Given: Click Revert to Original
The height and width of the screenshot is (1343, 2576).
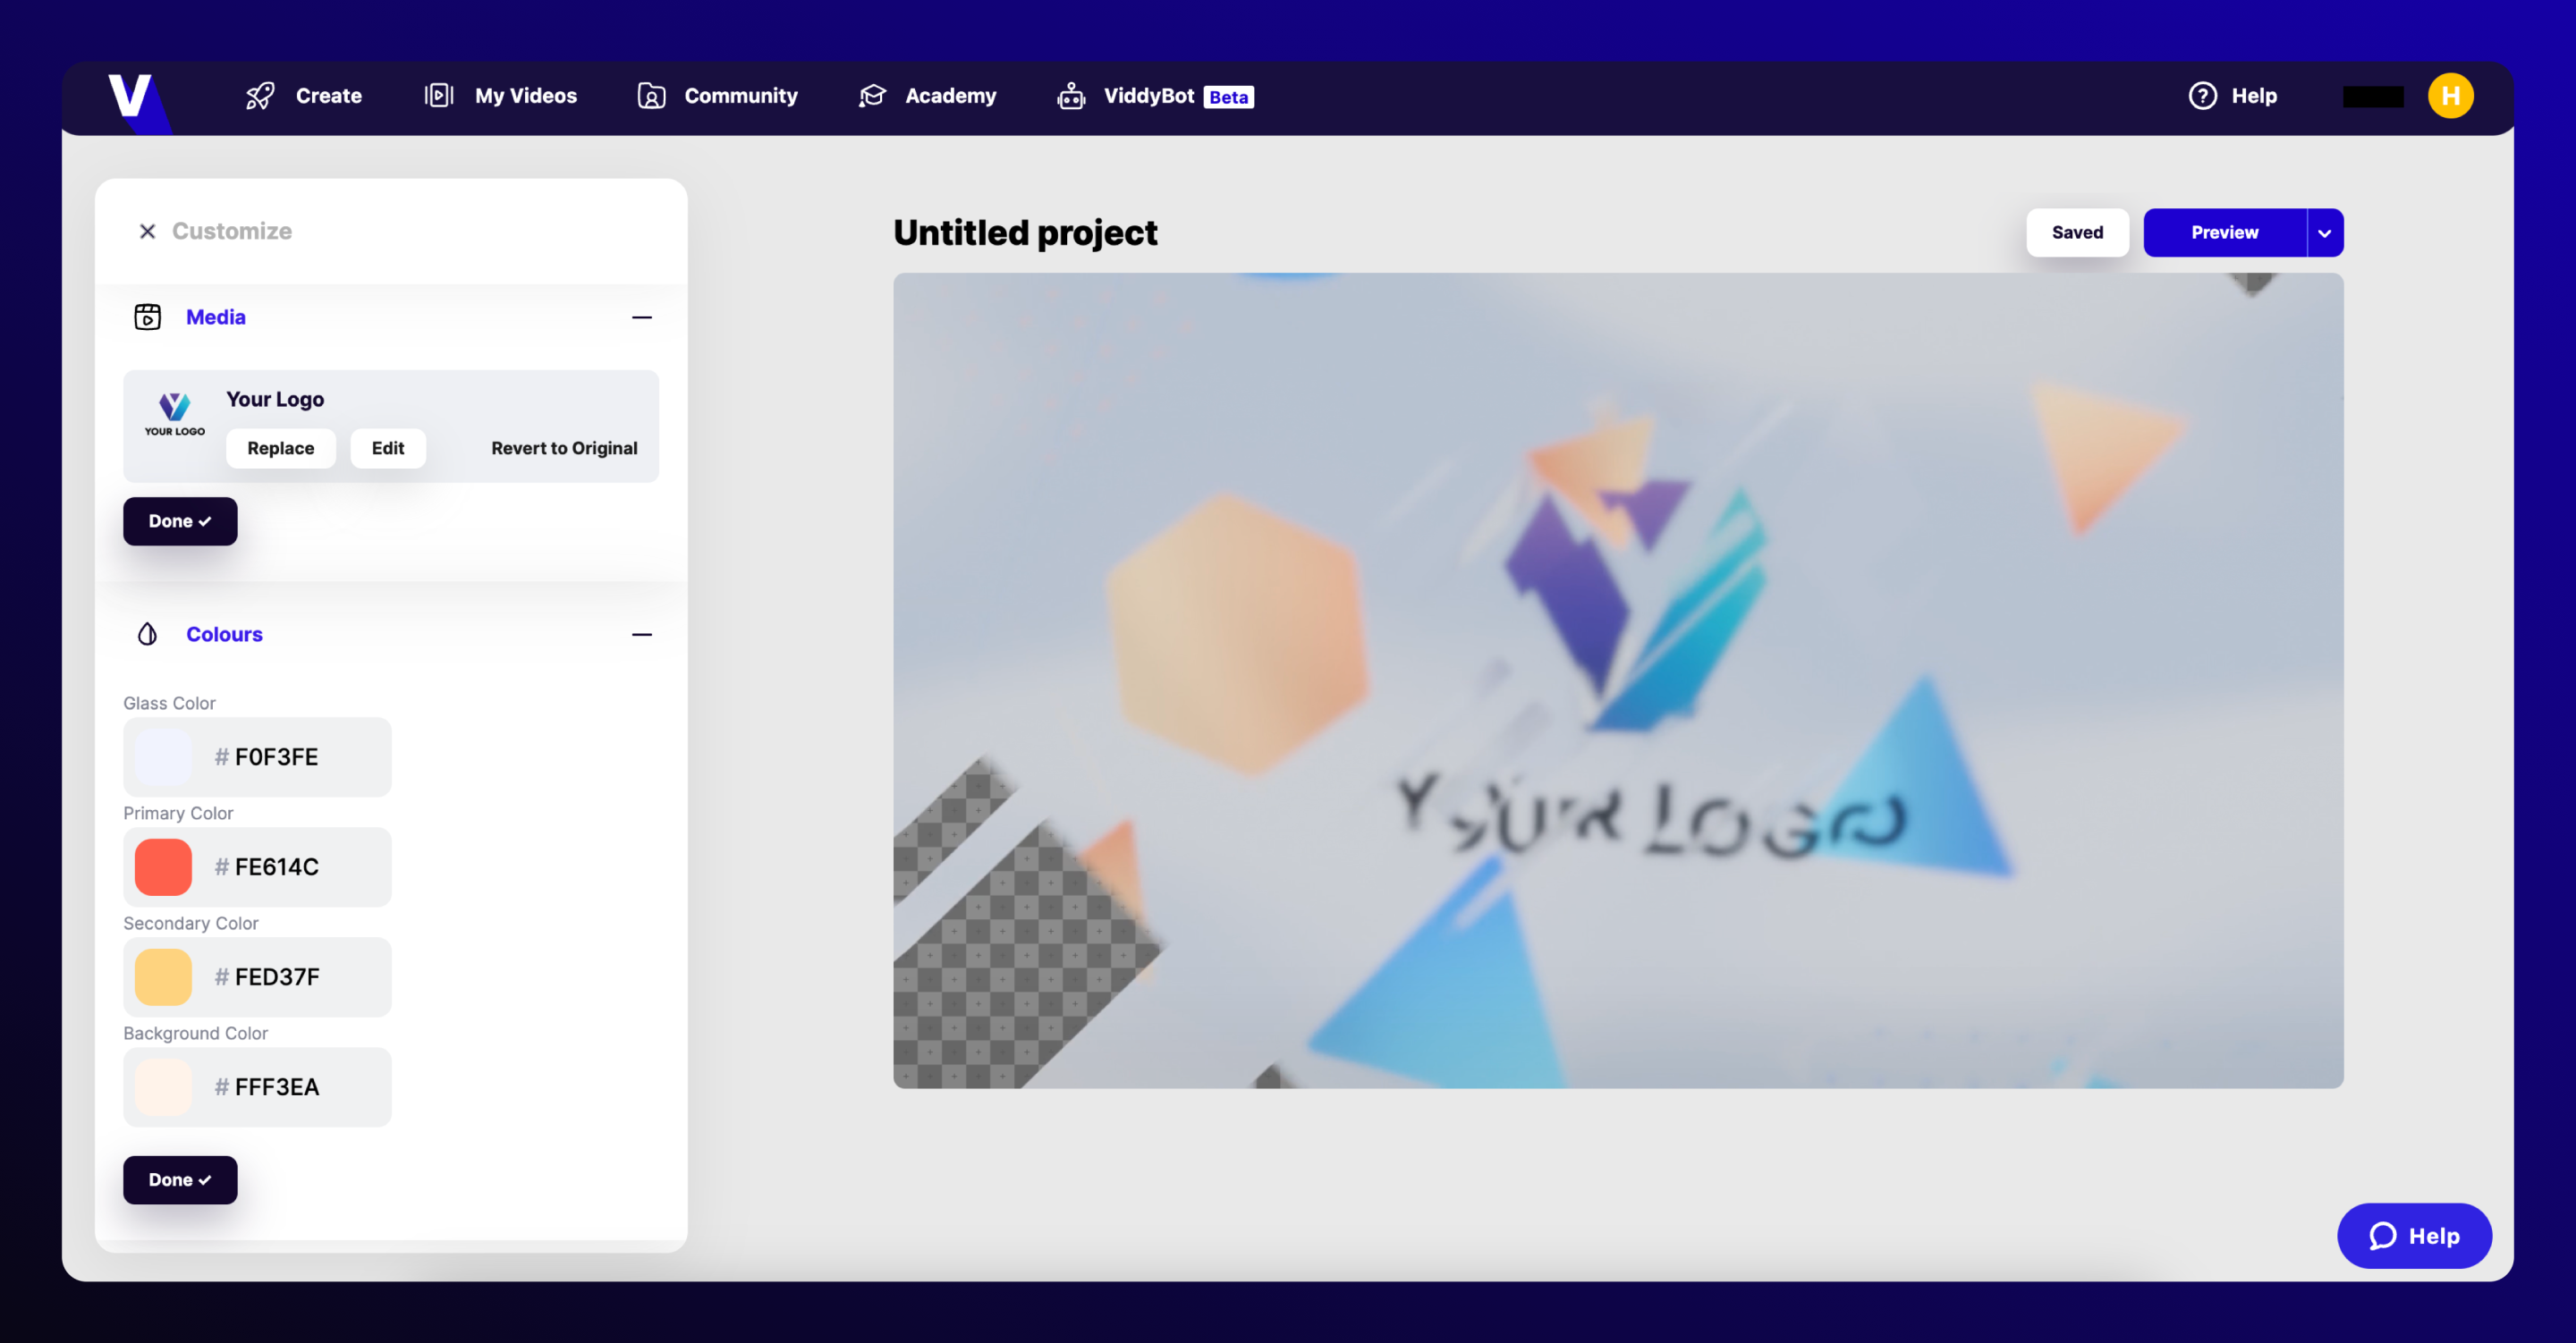Looking at the screenshot, I should pos(564,448).
